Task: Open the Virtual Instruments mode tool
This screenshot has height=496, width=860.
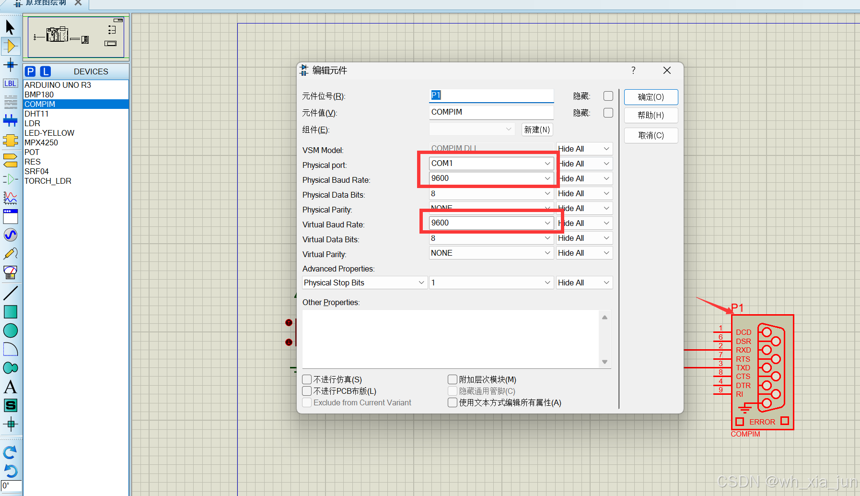Action: [x=10, y=272]
